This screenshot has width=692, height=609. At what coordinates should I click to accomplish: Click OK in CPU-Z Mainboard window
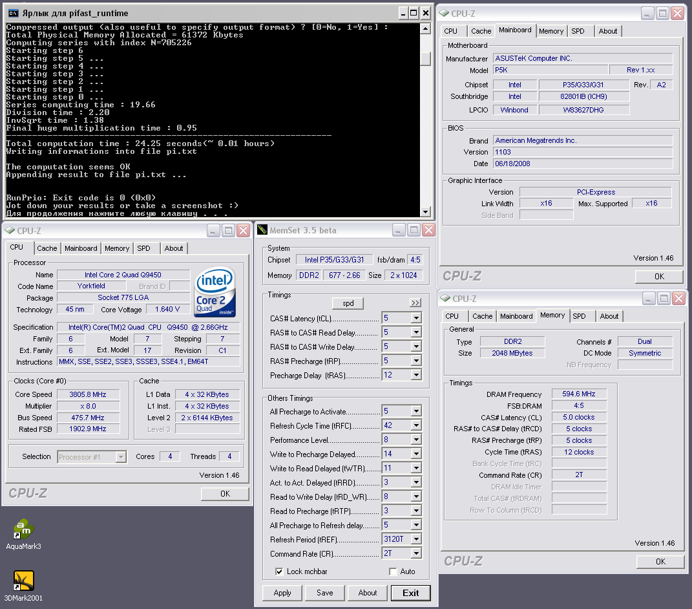[659, 277]
